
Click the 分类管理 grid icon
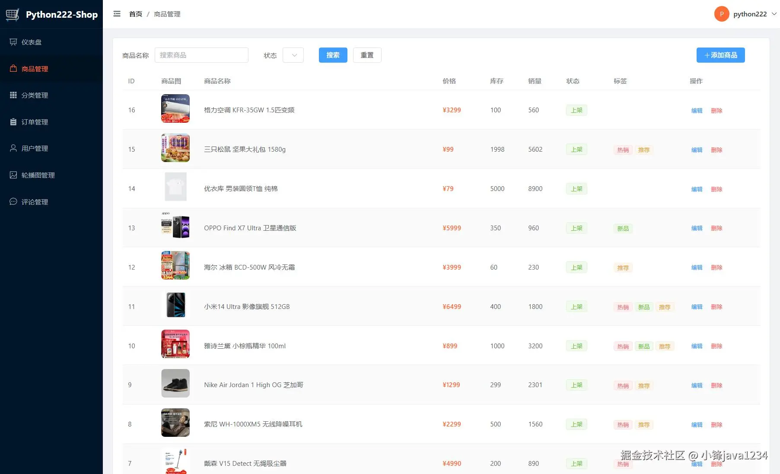tap(13, 95)
